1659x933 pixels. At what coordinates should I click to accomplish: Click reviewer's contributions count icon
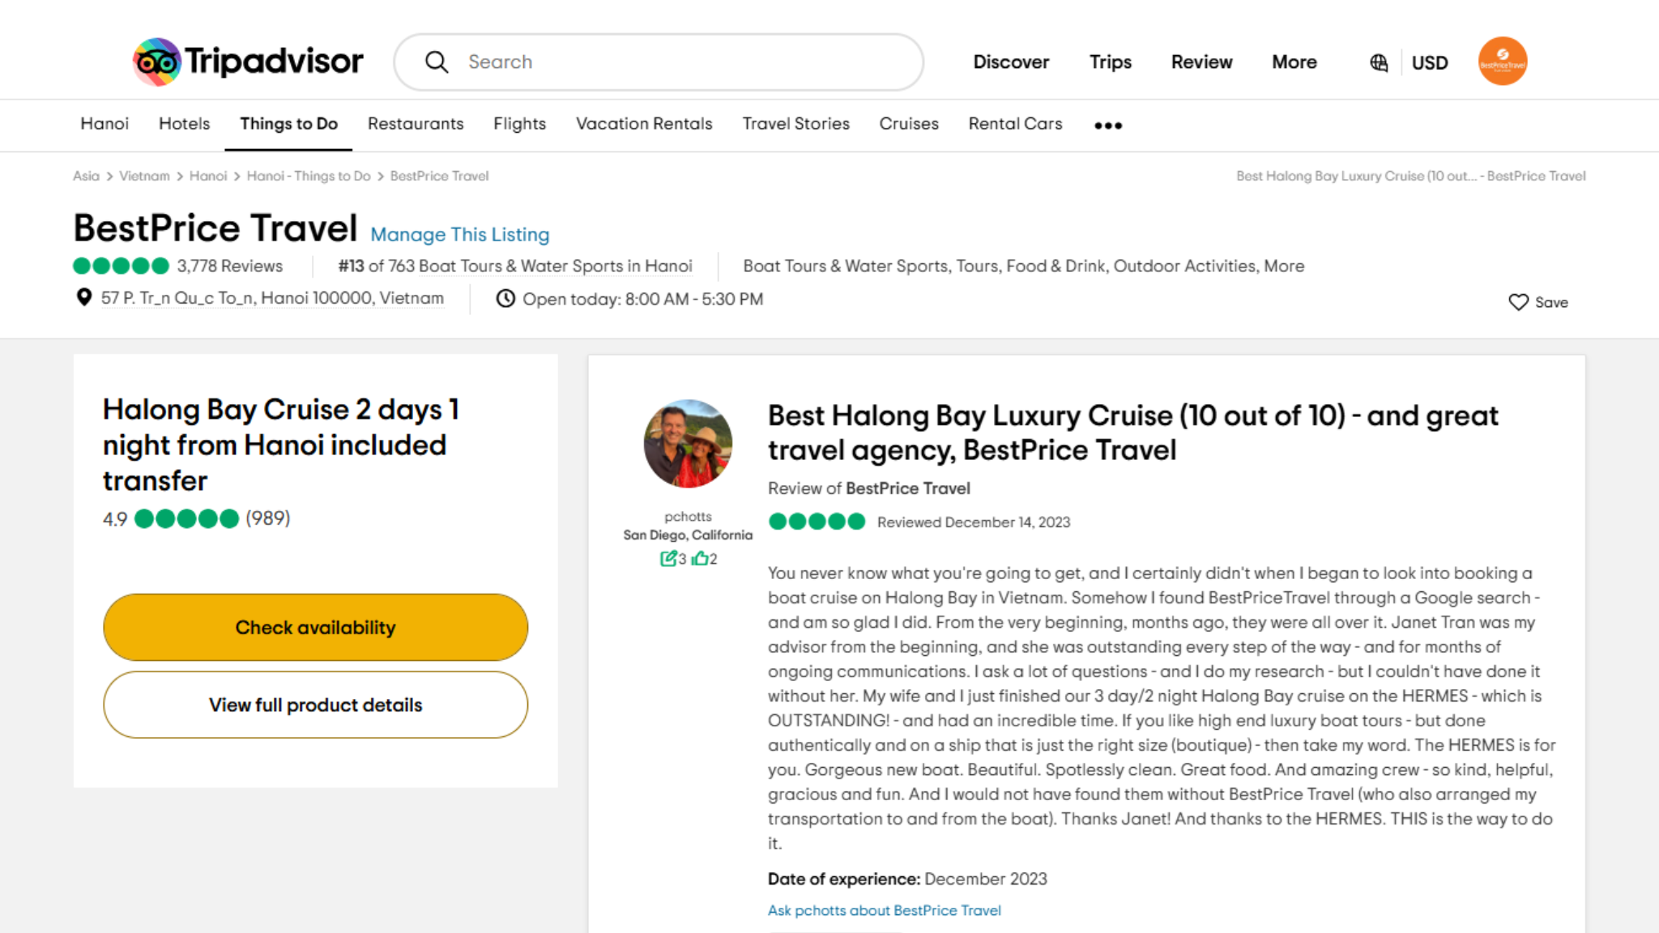tap(668, 559)
